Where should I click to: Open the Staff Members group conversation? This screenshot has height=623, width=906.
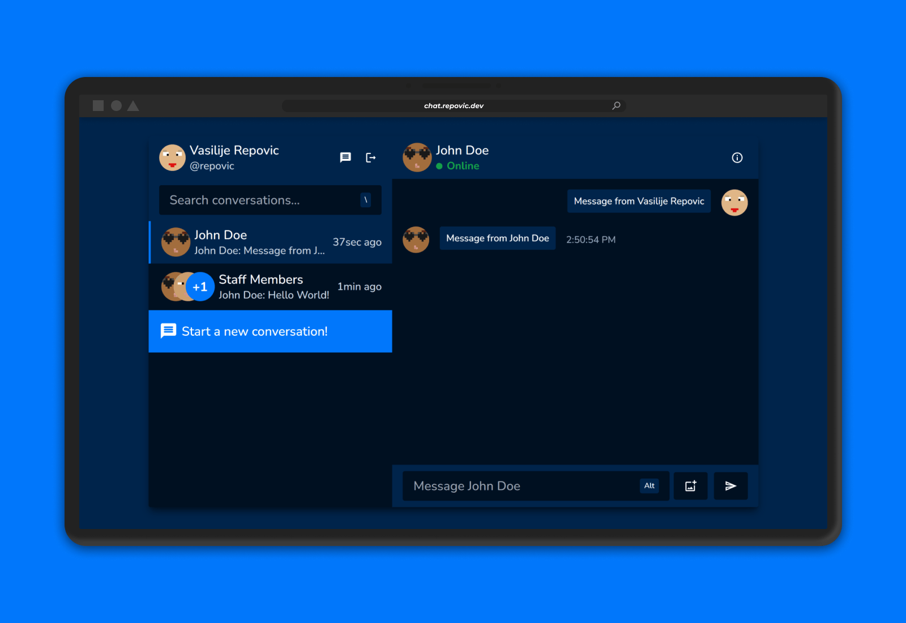coord(270,287)
